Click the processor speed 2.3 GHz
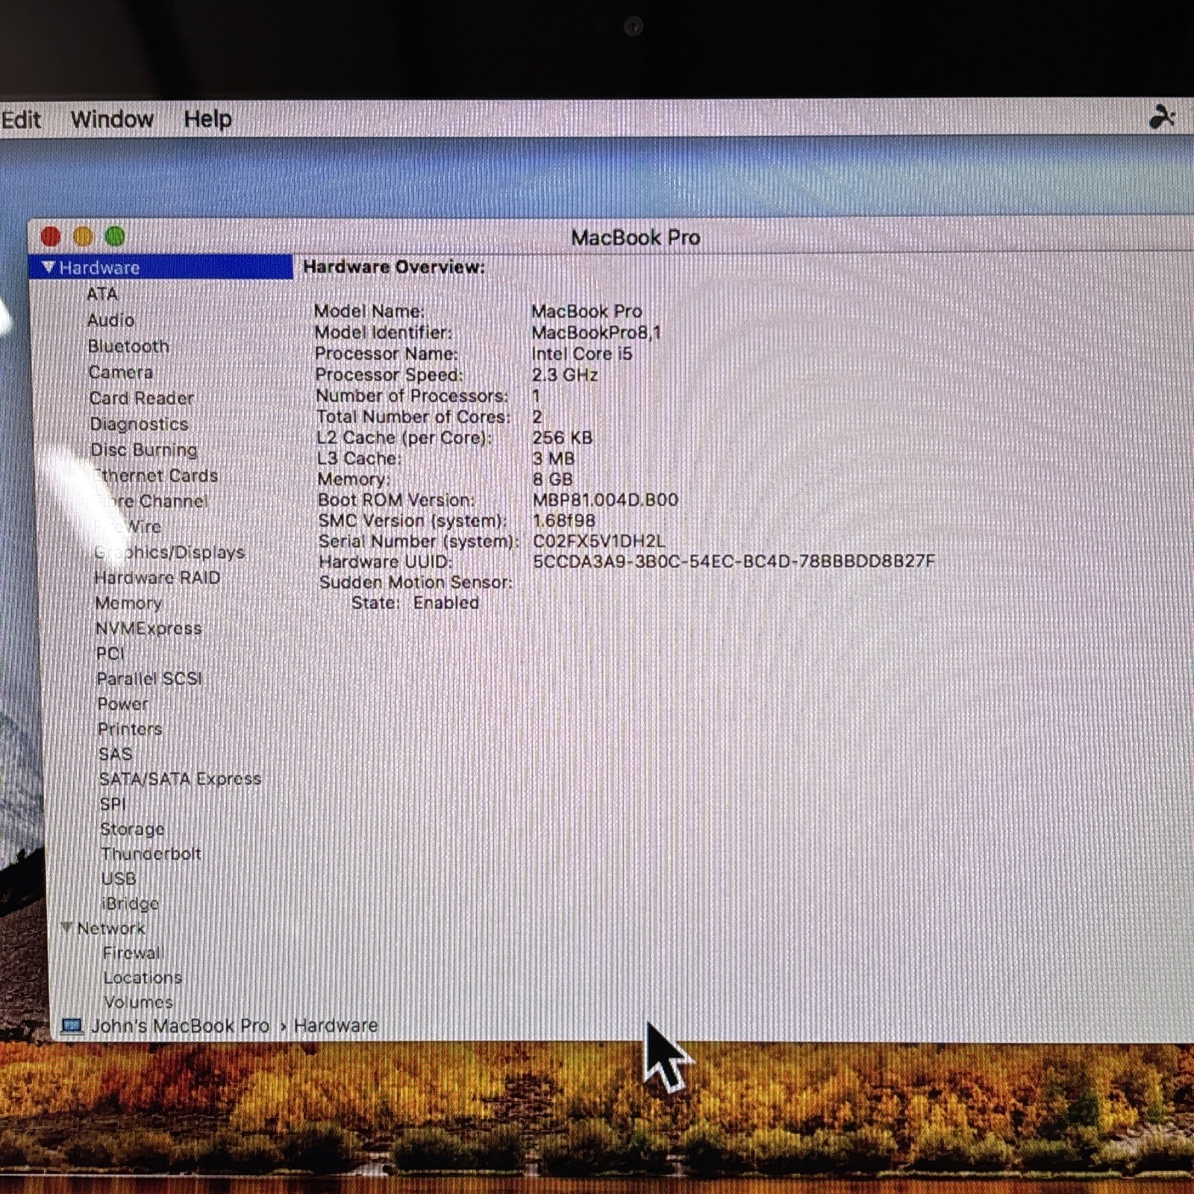Screen dimensions: 1194x1194 click(x=565, y=375)
